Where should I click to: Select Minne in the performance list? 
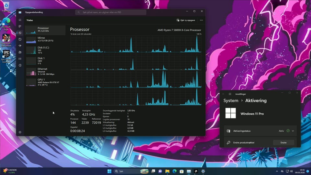pyautogui.click(x=45, y=39)
